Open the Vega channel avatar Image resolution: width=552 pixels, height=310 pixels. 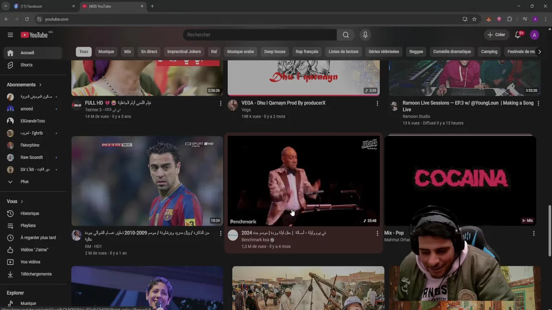[x=233, y=105]
